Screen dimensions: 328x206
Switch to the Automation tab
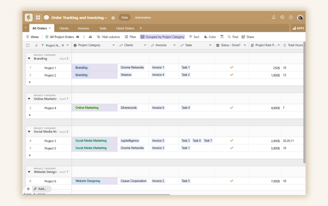click(143, 17)
